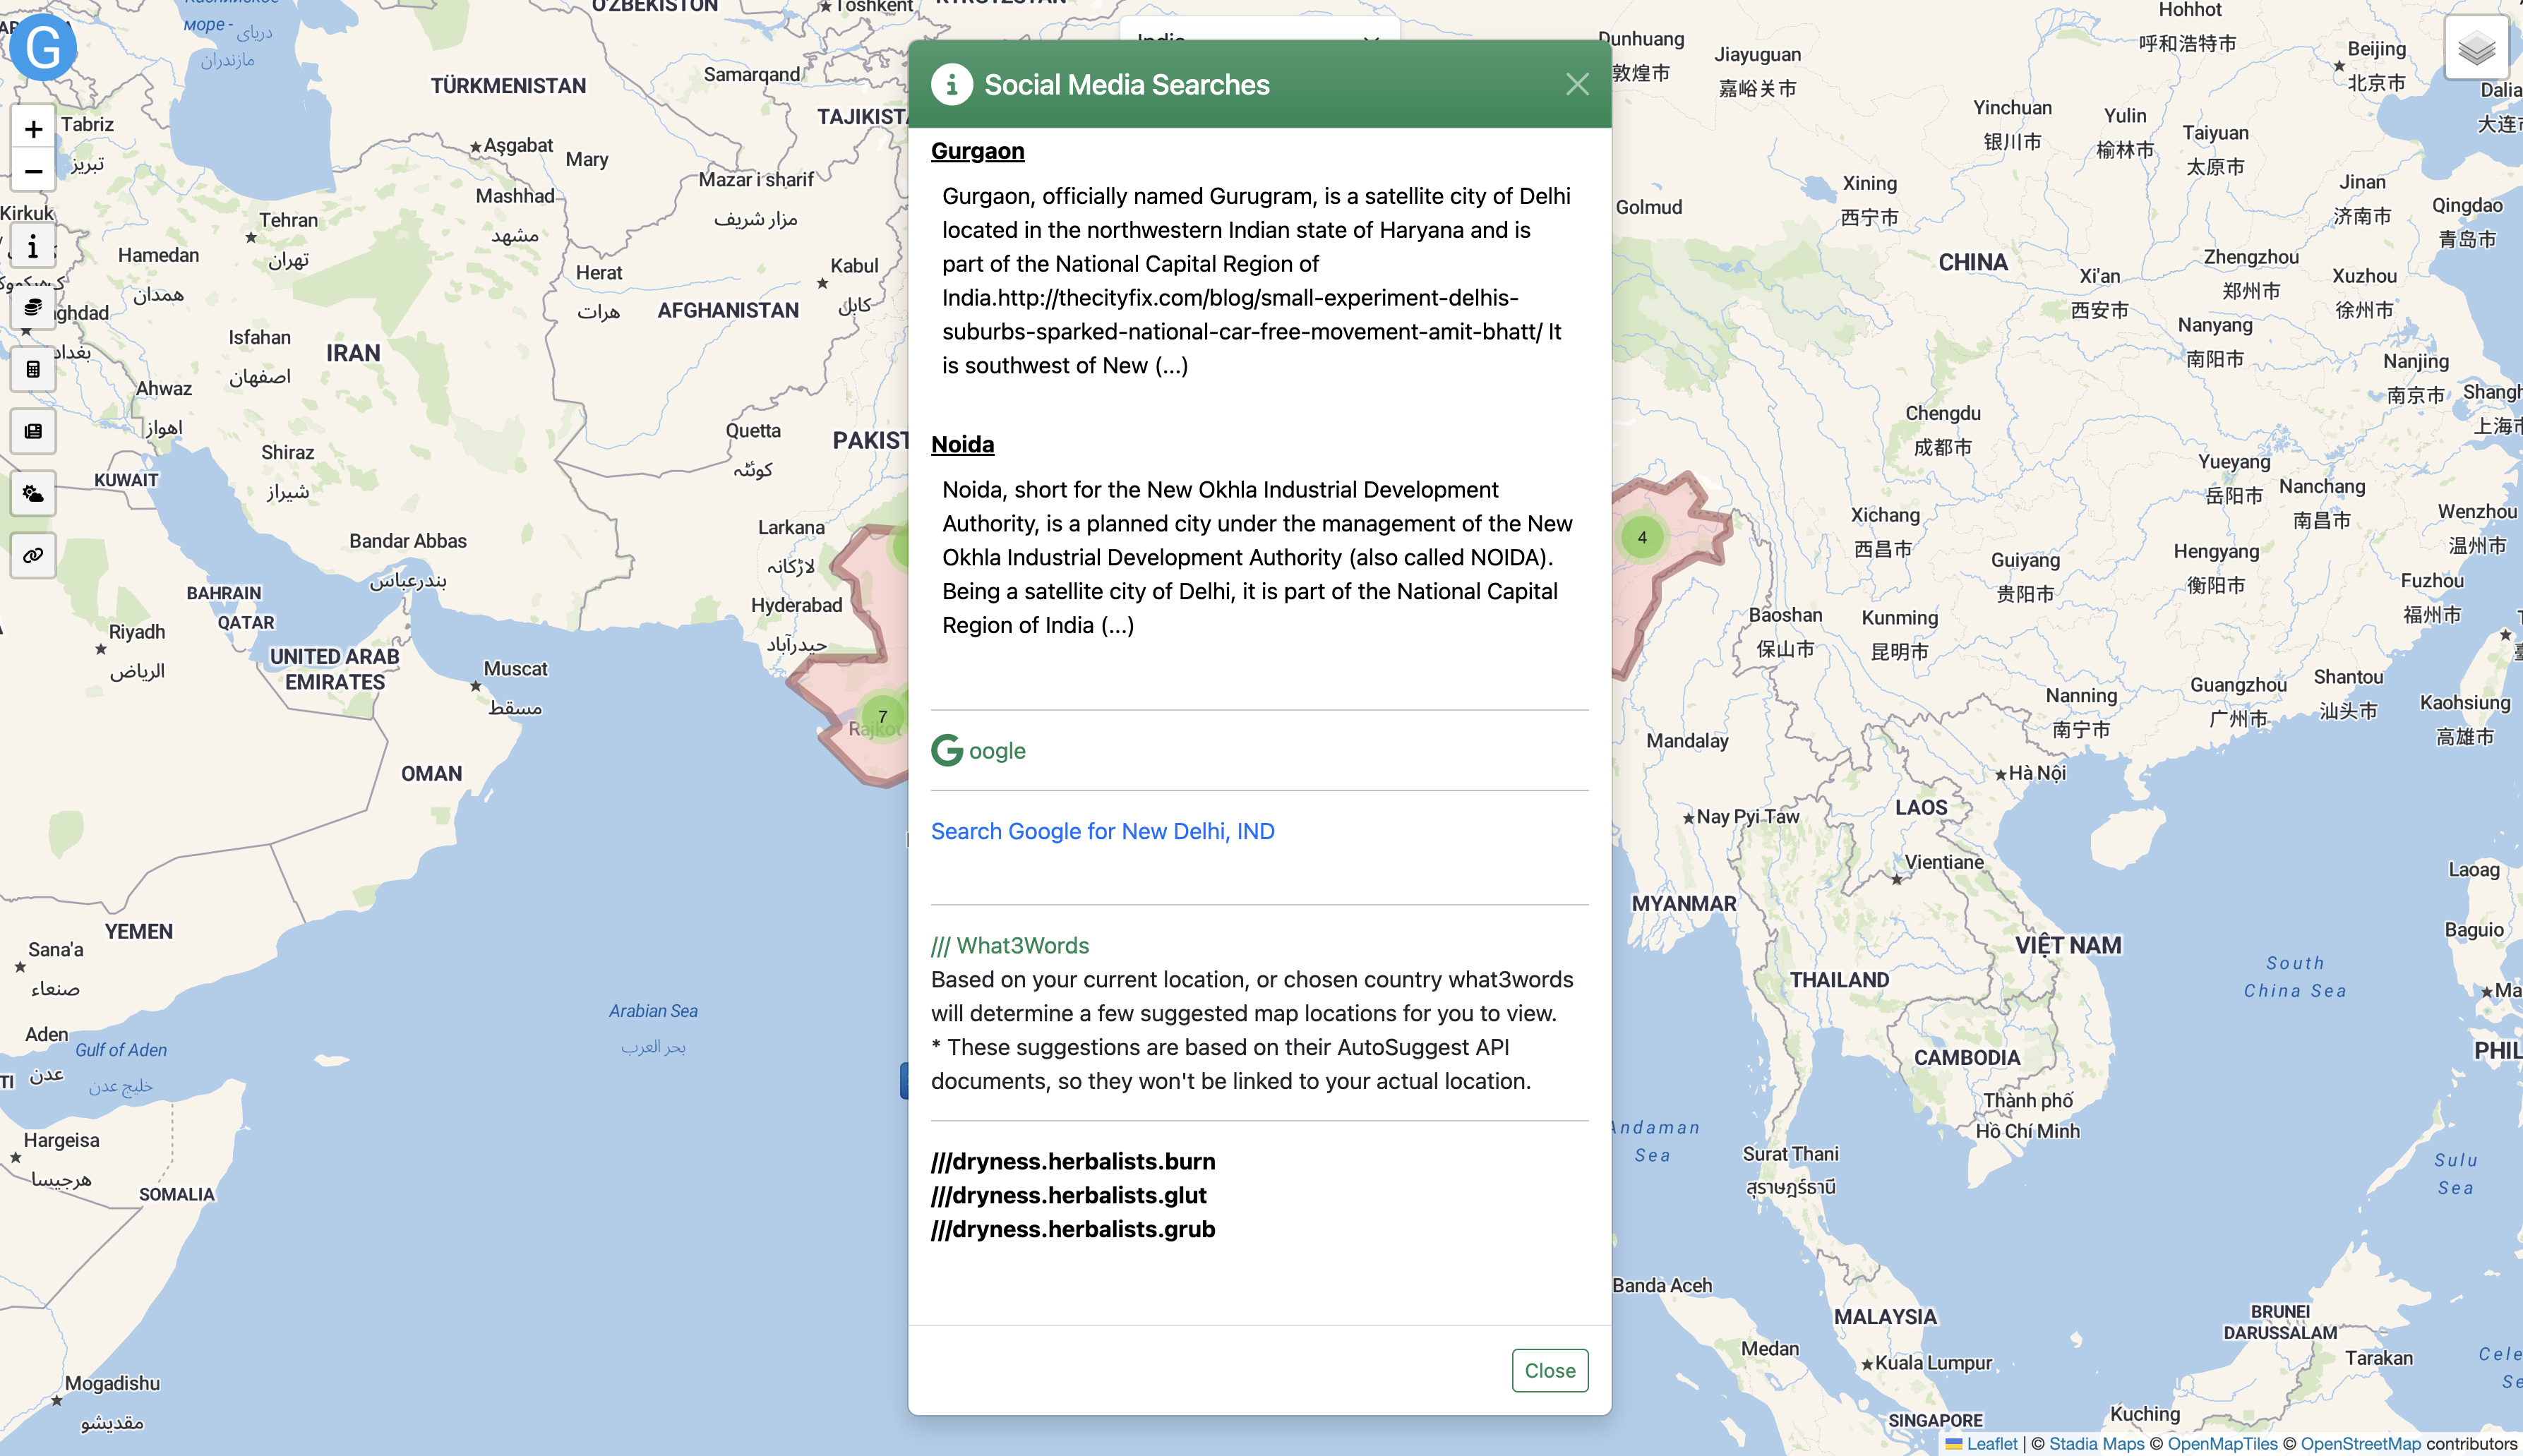The height and width of the screenshot is (1456, 2523).
Task: Open the calculator converter tool
Action: click(x=33, y=369)
